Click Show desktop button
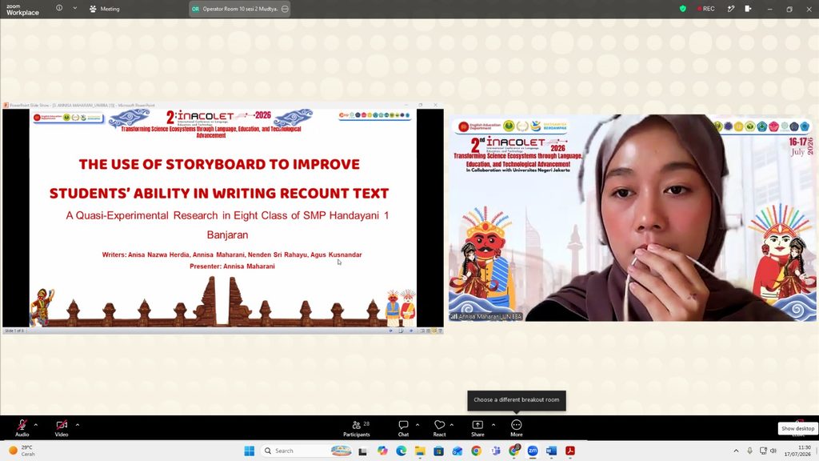The image size is (819, 461). pos(797,429)
